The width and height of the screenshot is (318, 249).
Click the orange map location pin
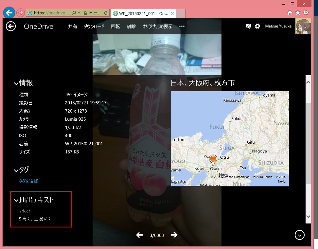click(213, 160)
